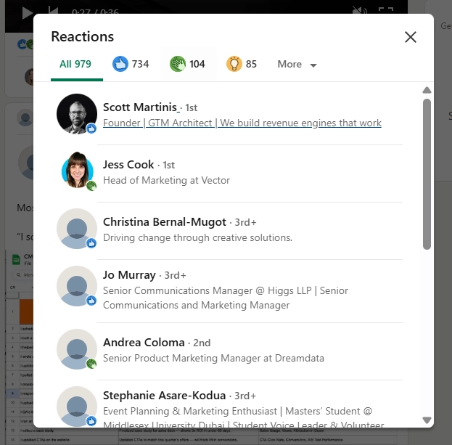Filter by Insightful reactions tab (85)

[x=242, y=64]
